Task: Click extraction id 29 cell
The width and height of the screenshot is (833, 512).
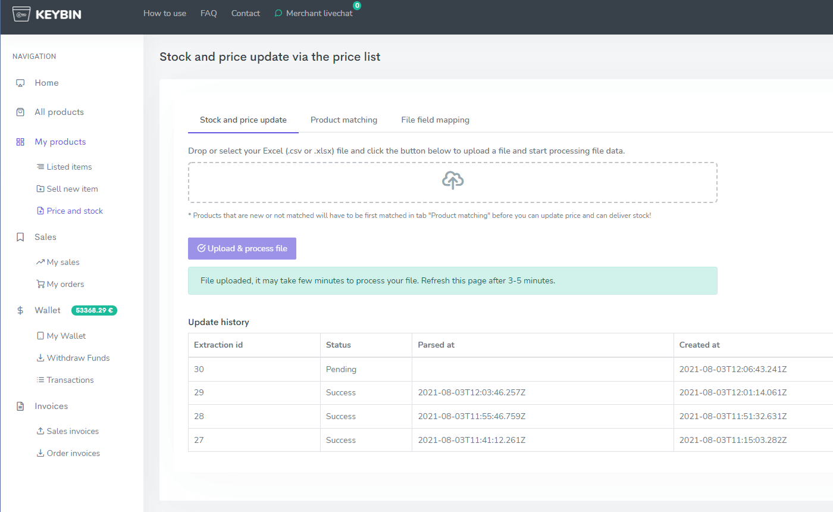Action: pyautogui.click(x=254, y=393)
